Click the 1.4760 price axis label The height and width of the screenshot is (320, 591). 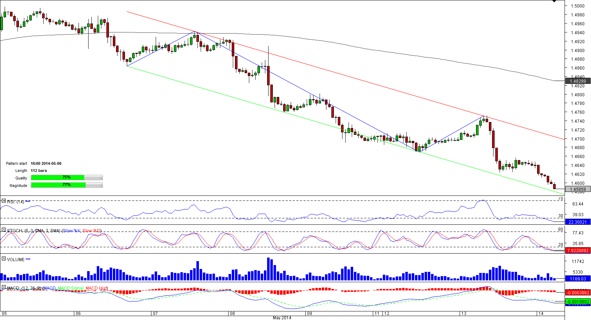577,112
